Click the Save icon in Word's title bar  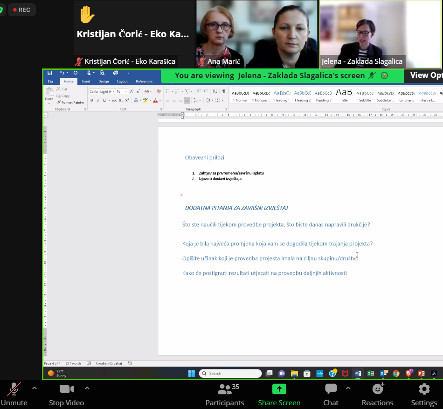coord(50,73)
